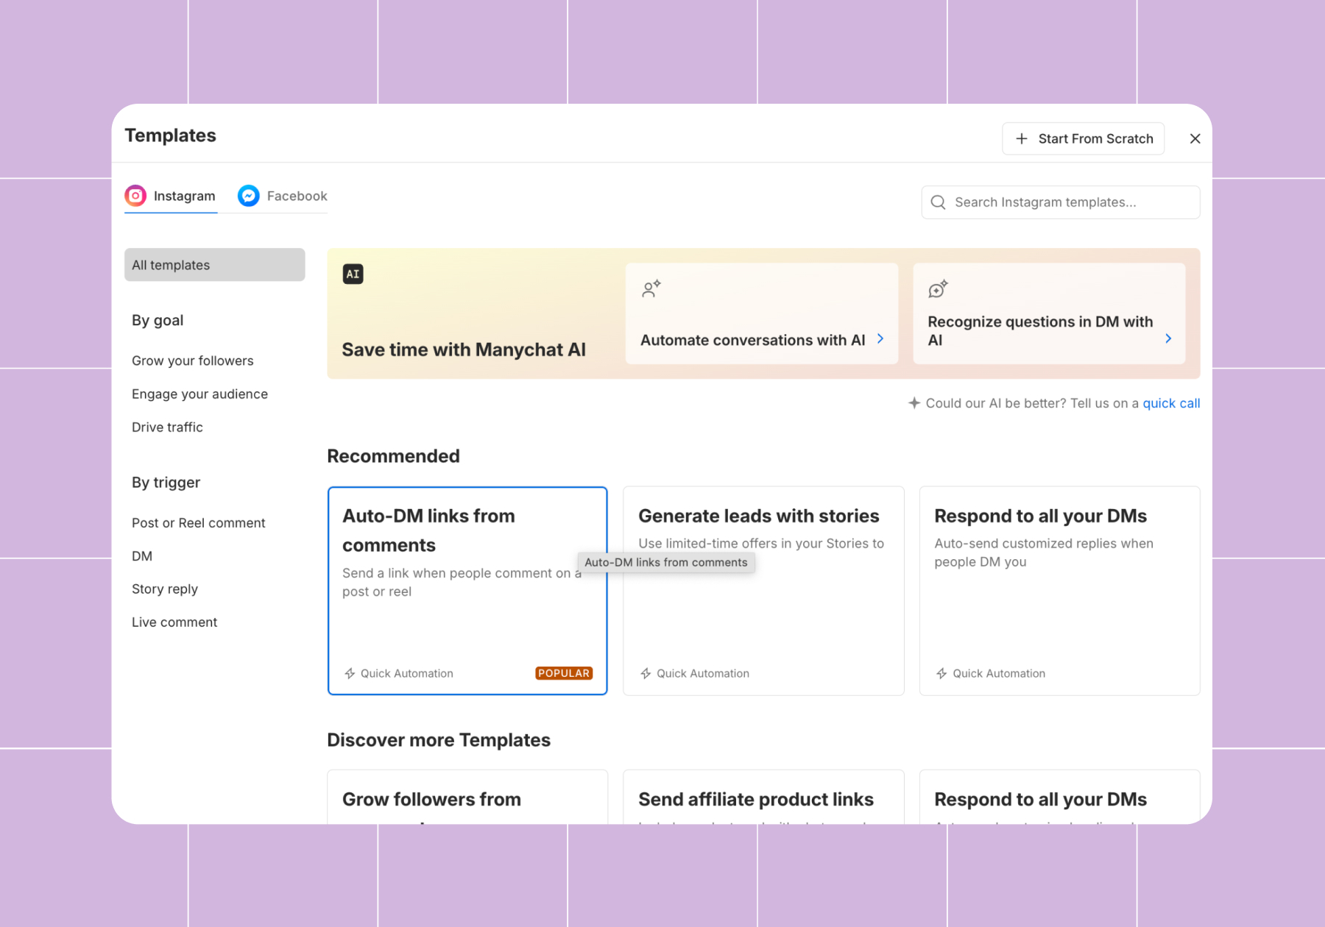The height and width of the screenshot is (927, 1325).
Task: Filter by Grow your followers
Action: [x=193, y=360]
